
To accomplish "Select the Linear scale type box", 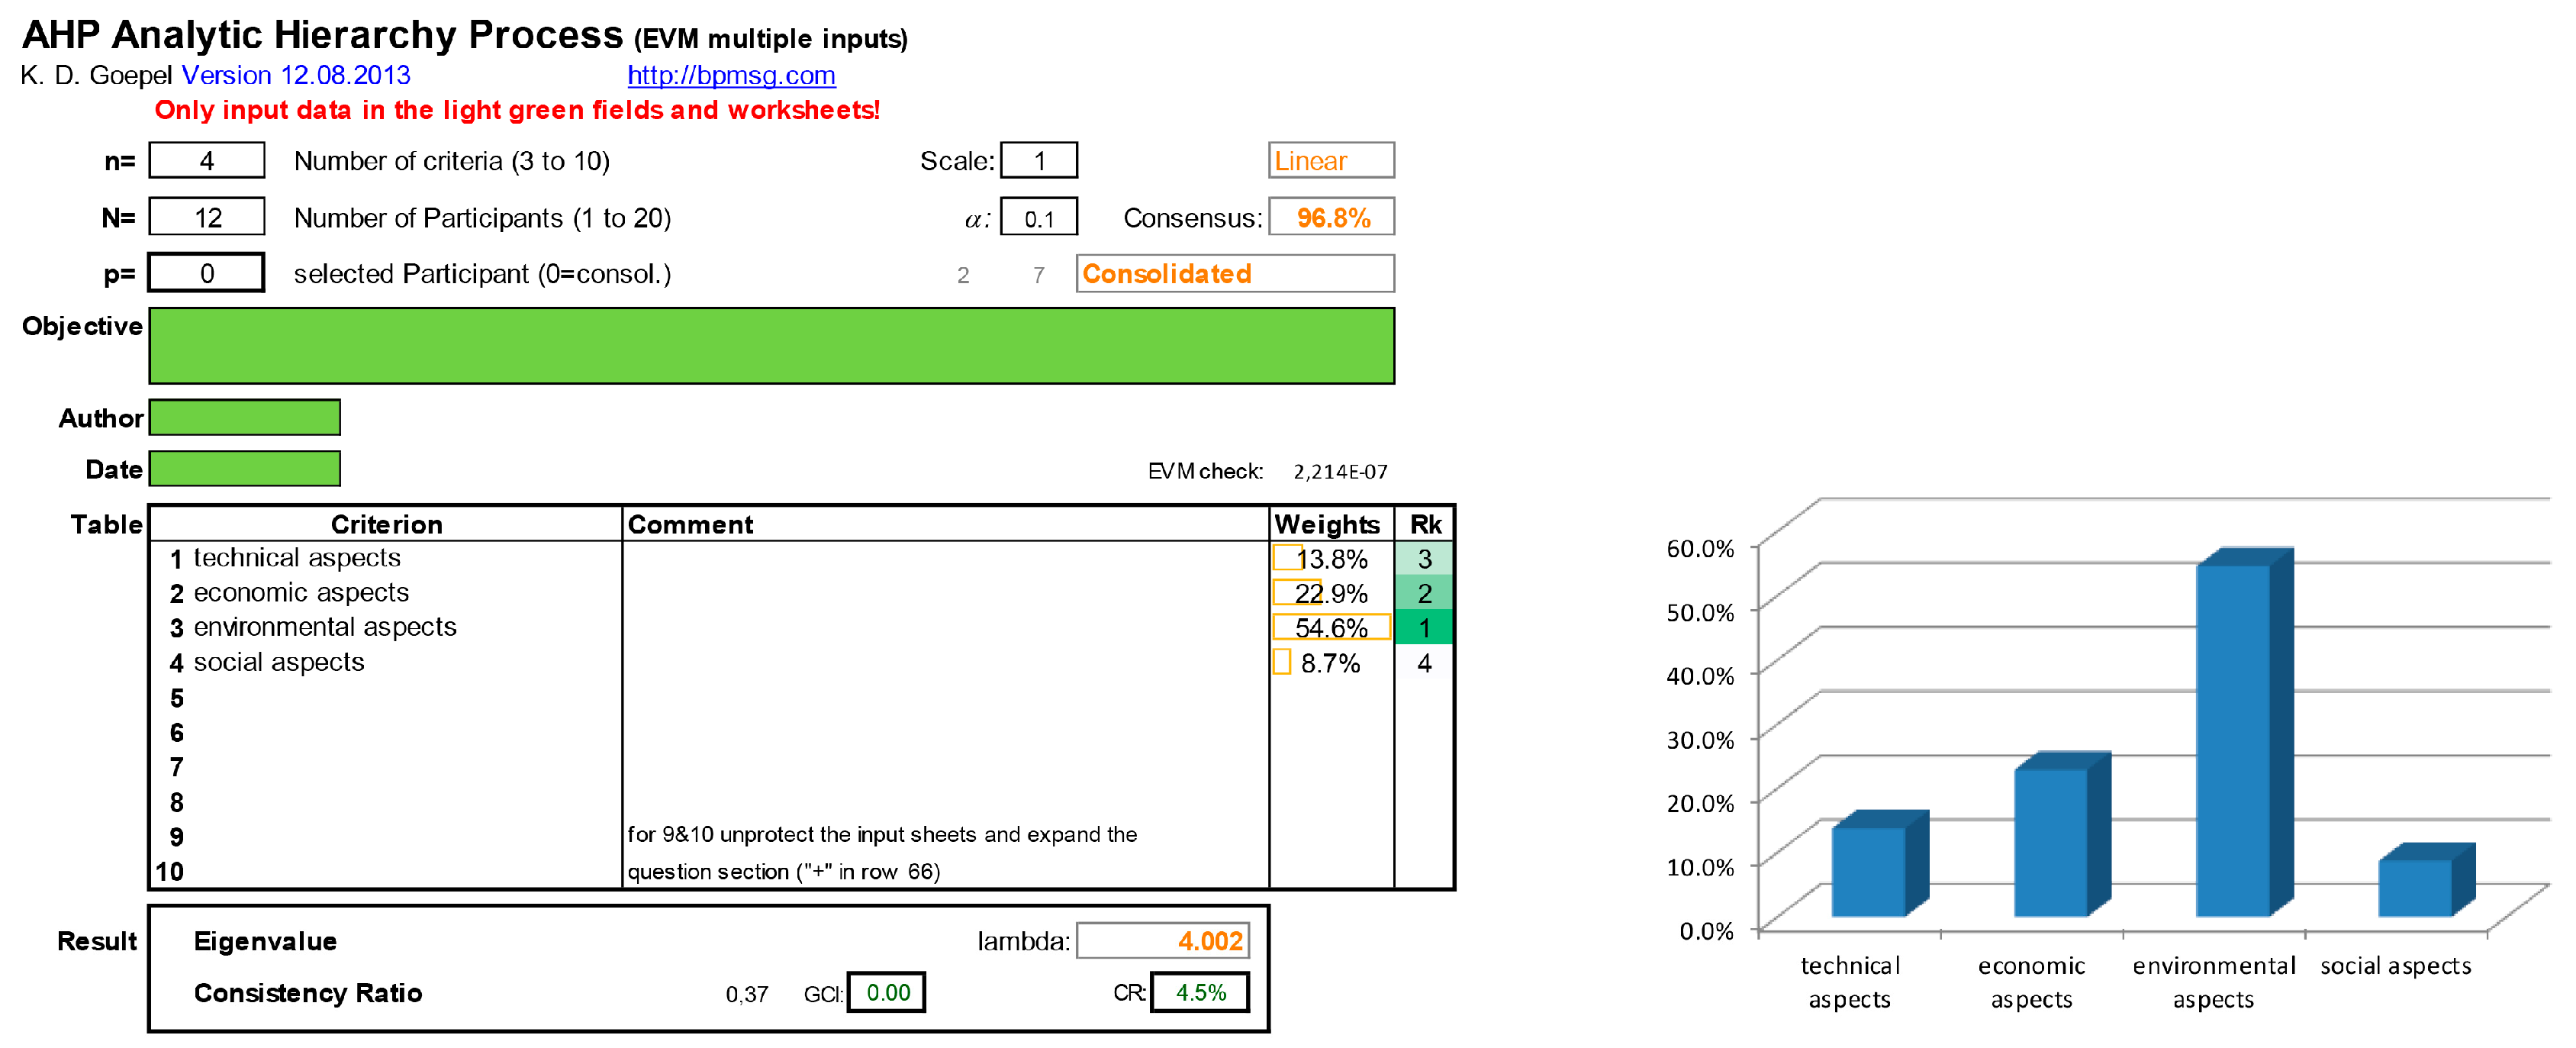I will pyautogui.click(x=1331, y=160).
